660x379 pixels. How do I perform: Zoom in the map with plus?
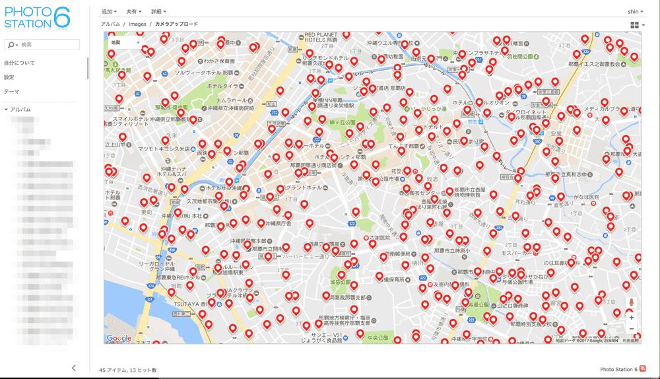[632, 318]
